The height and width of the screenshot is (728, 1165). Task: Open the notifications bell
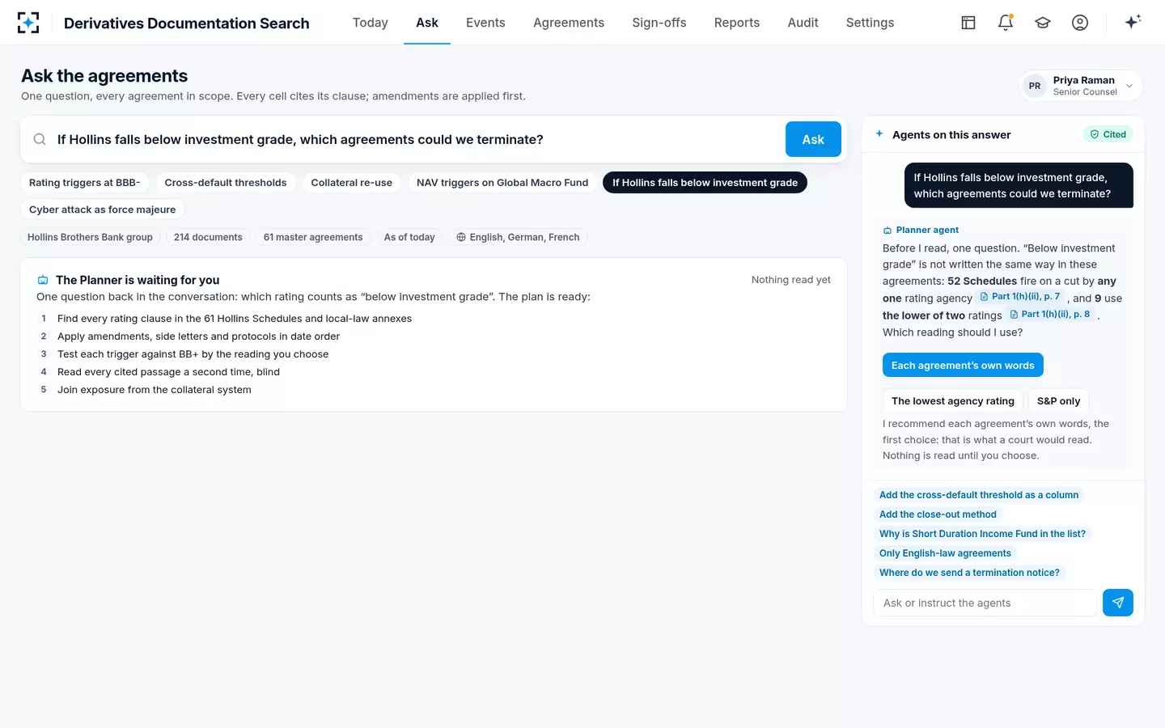point(1006,23)
